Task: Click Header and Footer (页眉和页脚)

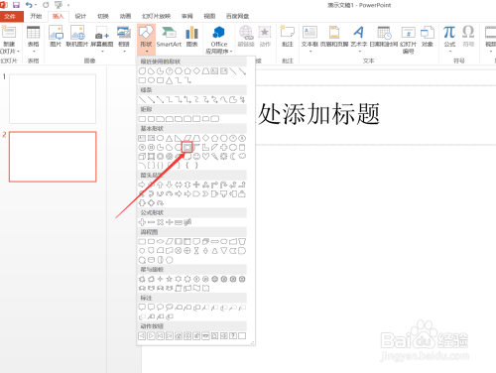Action: [x=334, y=37]
